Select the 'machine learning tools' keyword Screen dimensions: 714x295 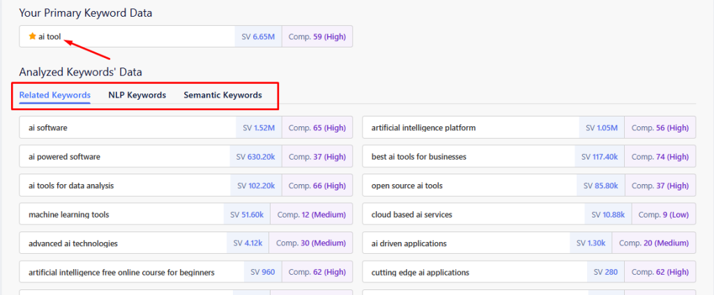(x=68, y=215)
